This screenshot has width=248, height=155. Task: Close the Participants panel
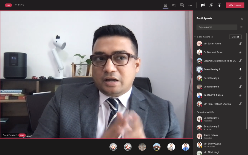[242, 19]
